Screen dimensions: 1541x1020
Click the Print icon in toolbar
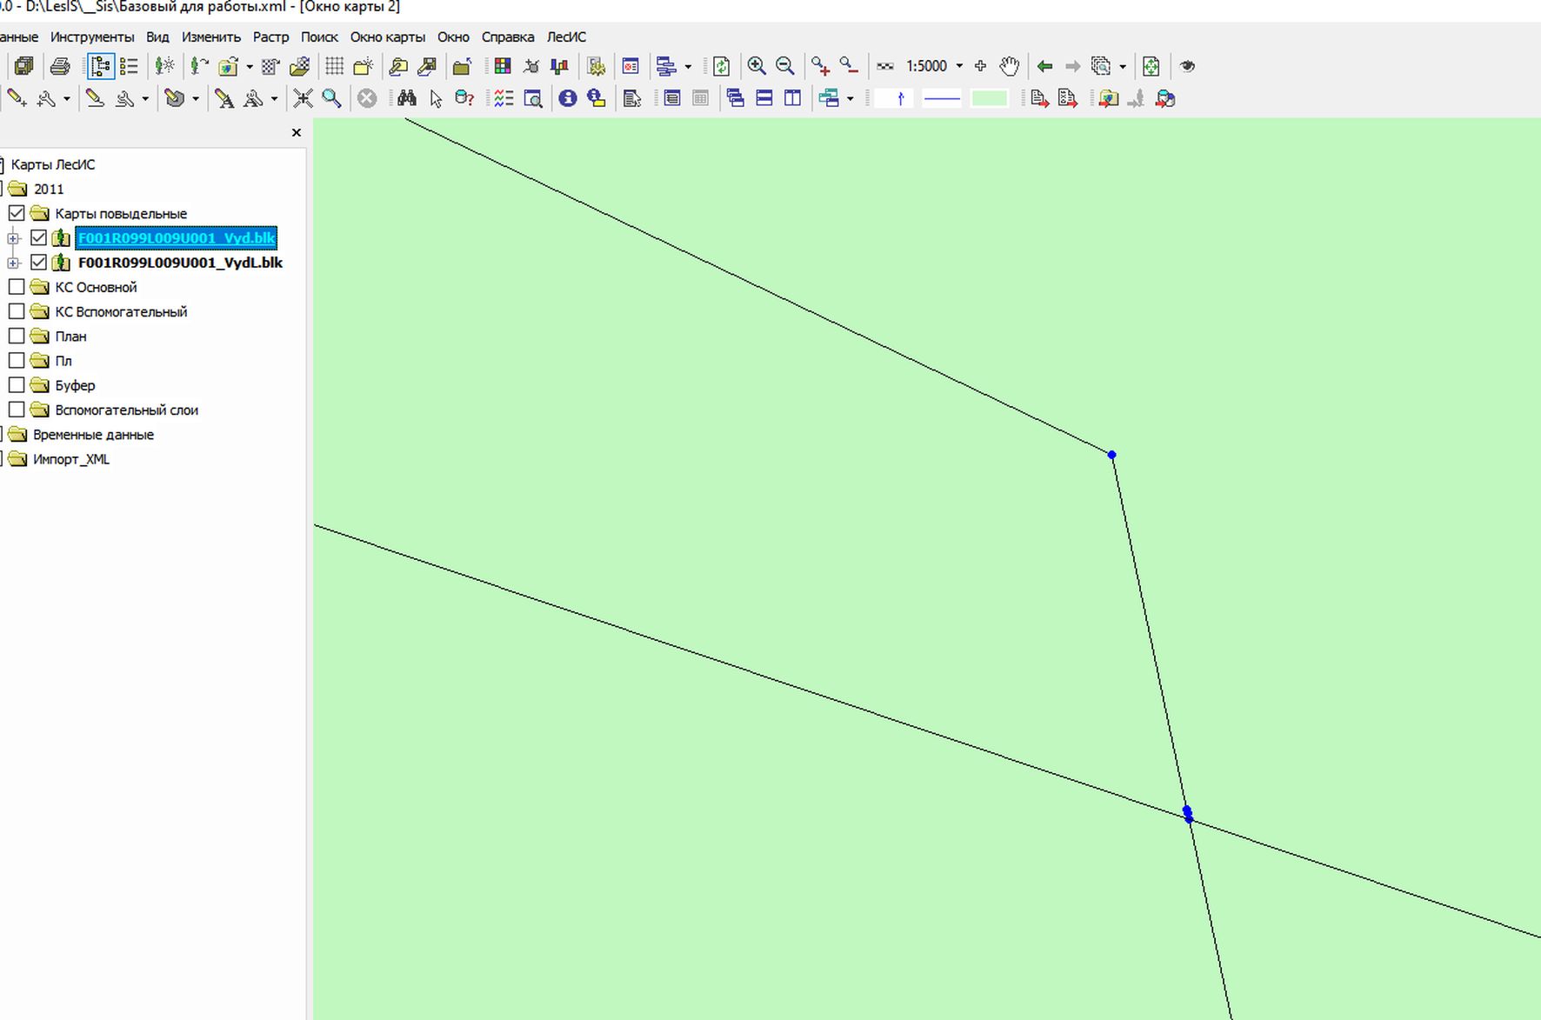tap(59, 66)
